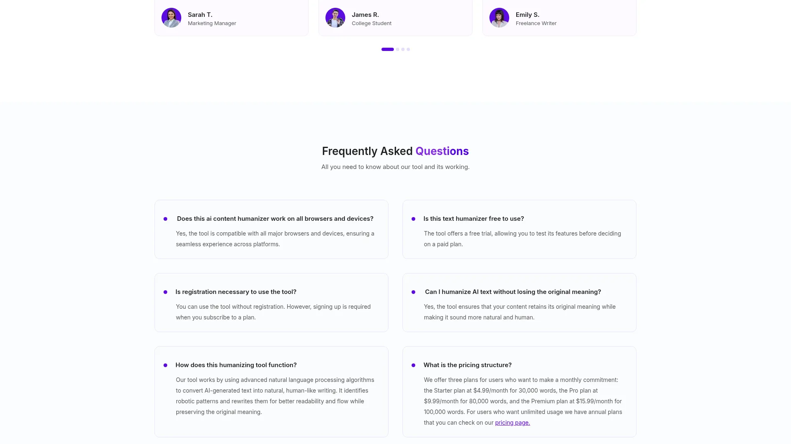Select the second carousel dot
The height and width of the screenshot is (444, 791).
click(x=397, y=49)
